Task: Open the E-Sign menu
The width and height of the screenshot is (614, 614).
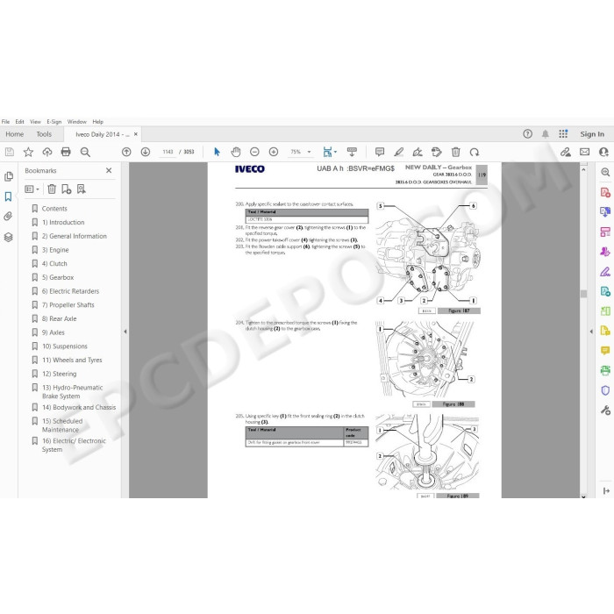Action: point(54,122)
